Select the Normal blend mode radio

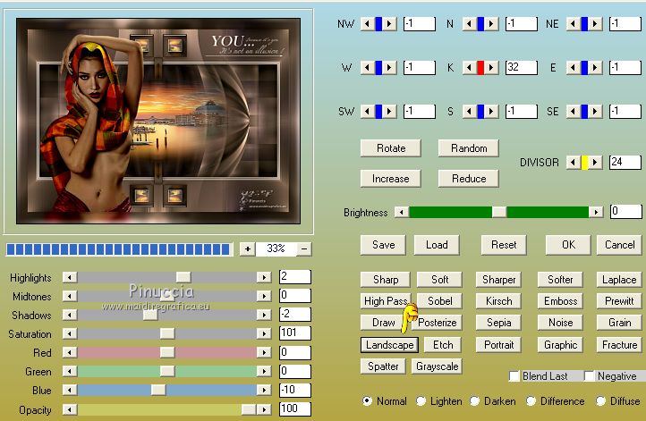tap(367, 400)
